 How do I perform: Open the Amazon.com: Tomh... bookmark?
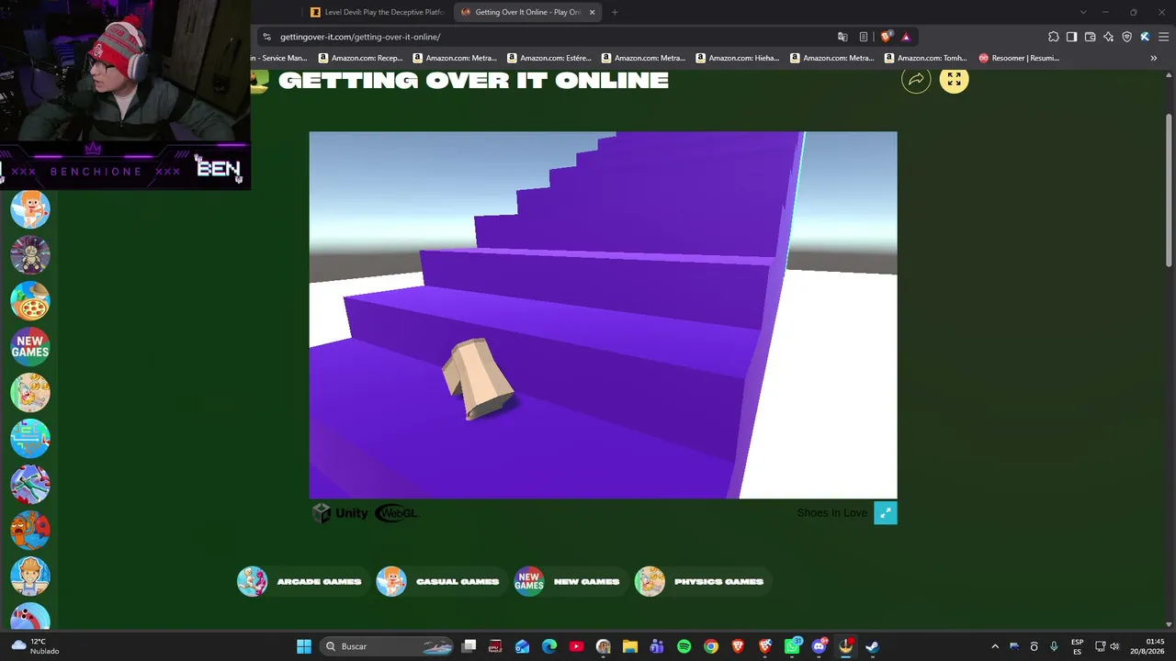pyautogui.click(x=926, y=58)
